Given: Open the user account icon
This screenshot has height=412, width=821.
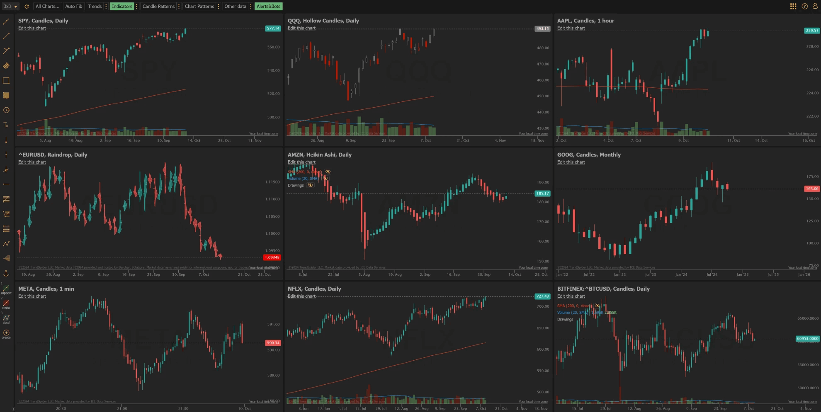Looking at the screenshot, I should [x=815, y=6].
